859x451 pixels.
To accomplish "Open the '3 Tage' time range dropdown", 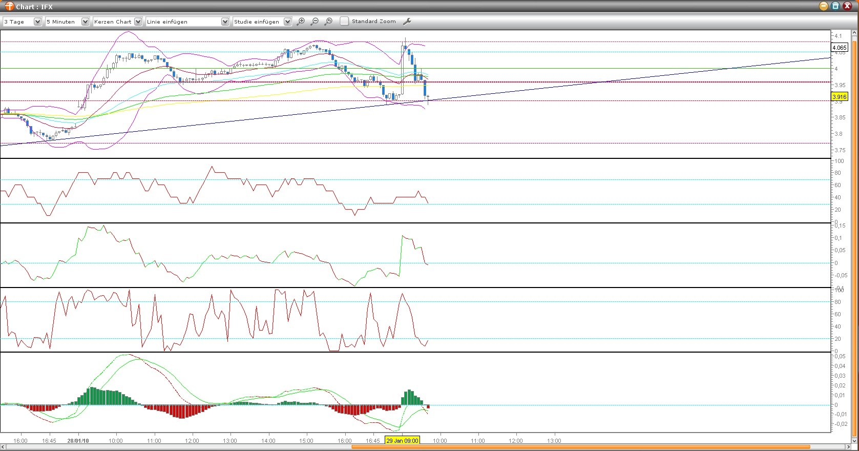I will pyautogui.click(x=22, y=22).
